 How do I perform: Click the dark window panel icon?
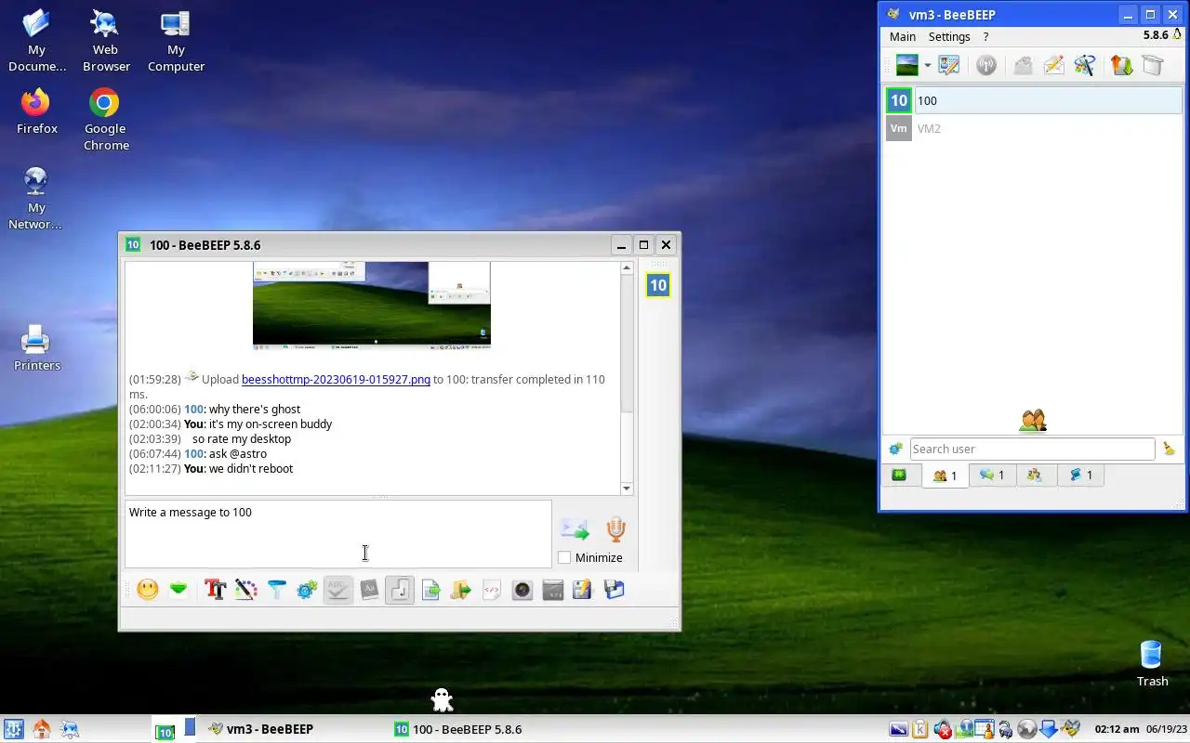pos(553,589)
